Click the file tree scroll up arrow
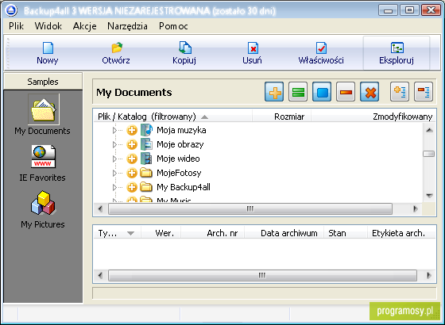 point(429,130)
